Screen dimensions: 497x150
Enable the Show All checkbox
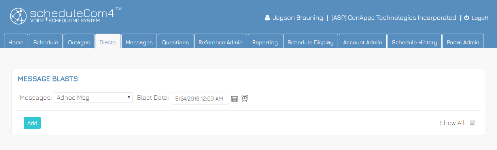point(472,123)
